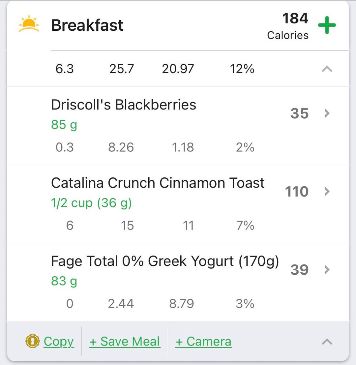Screen dimensions: 356x365
Task: Click the gold premium lock icon beside Copy
Action: coord(32,342)
